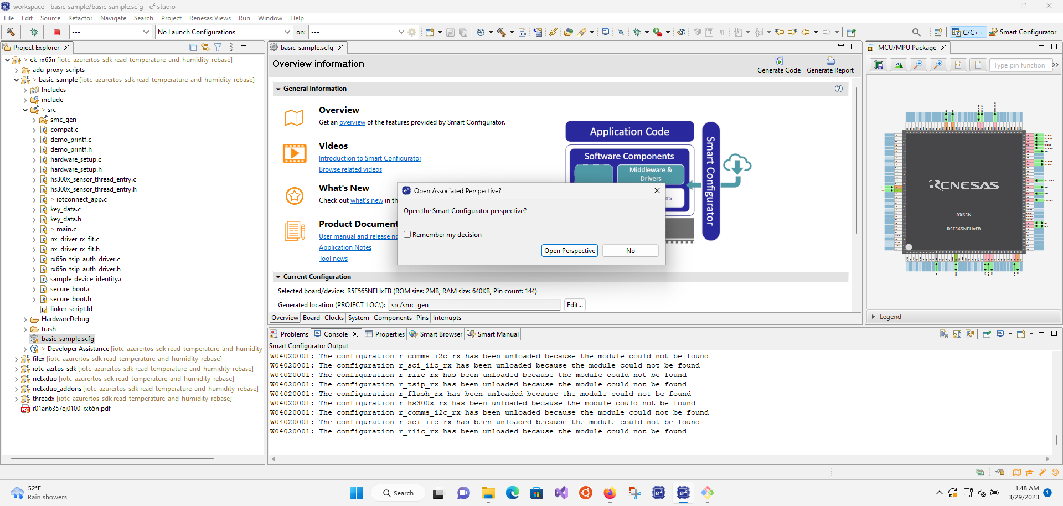Click the Collapse All icon in Project Explorer
The image size is (1063, 506).
[x=193, y=48]
